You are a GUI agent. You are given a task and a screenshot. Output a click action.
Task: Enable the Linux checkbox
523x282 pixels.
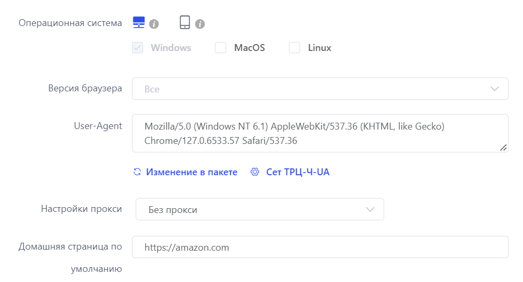click(x=295, y=48)
